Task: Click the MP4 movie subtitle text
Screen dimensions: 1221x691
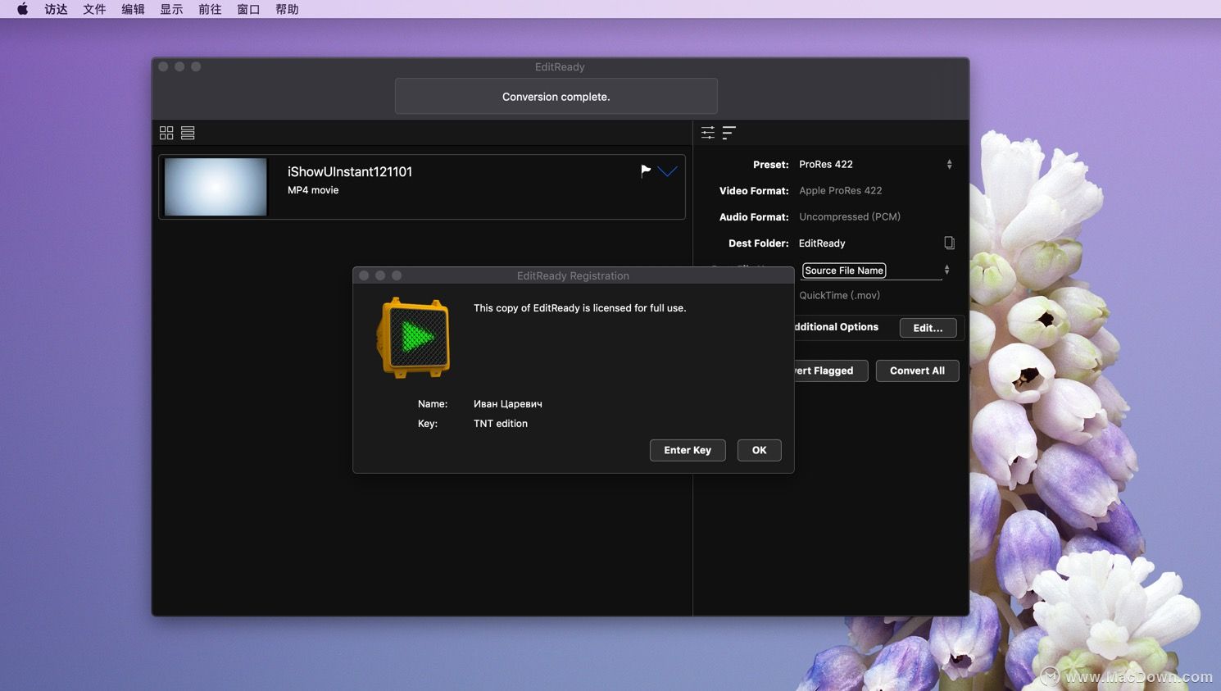Action: coord(313,190)
